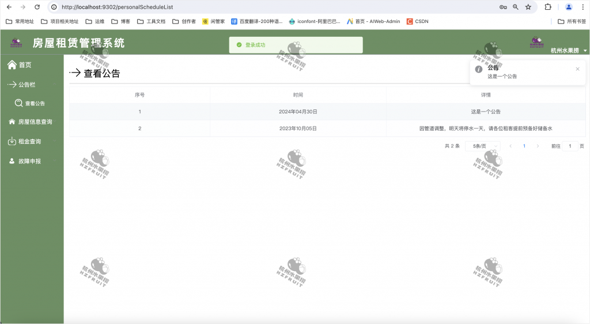
Task: Click page number 1 in pagination
Action: click(x=524, y=146)
